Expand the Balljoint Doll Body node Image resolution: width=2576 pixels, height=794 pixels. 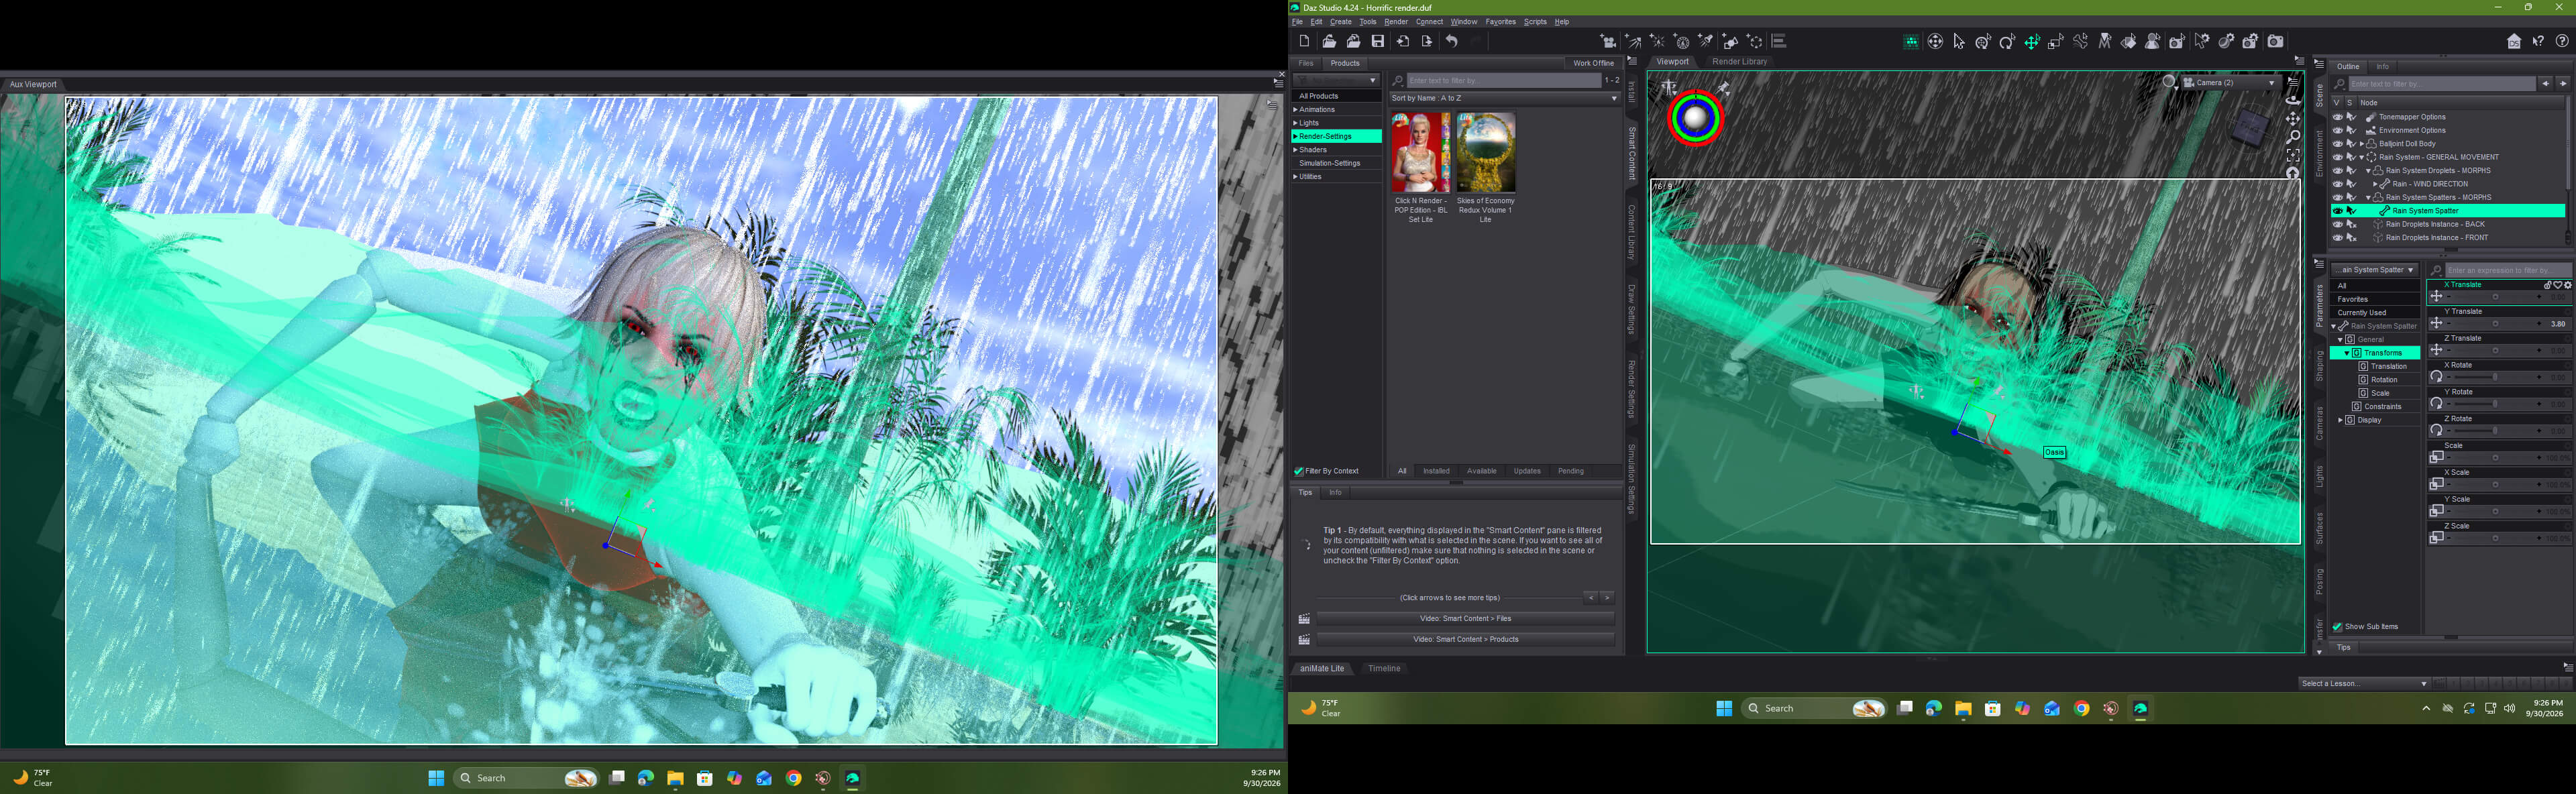(2361, 144)
